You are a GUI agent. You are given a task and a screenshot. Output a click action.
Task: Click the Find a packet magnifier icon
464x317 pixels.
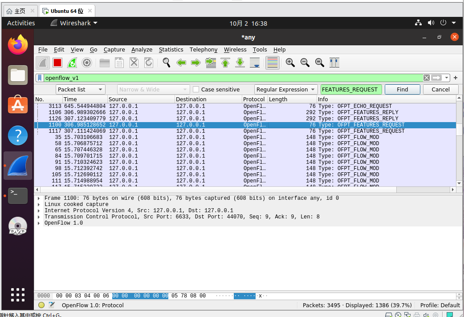[166, 63]
